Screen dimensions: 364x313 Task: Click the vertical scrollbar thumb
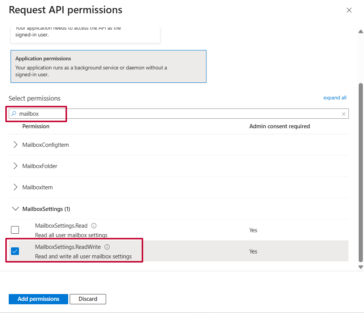click(361, 171)
